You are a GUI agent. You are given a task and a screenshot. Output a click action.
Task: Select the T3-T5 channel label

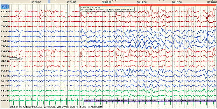point(5,41)
